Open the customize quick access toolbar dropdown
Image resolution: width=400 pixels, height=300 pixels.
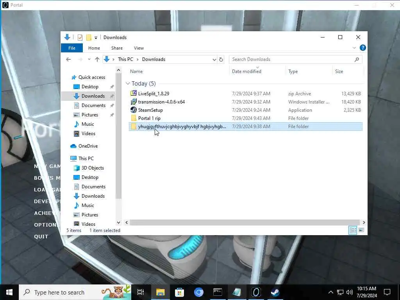pyautogui.click(x=96, y=38)
